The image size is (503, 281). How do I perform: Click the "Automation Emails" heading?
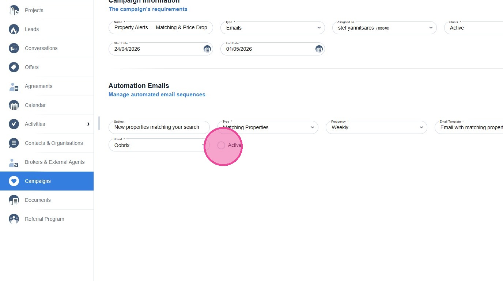139,86
